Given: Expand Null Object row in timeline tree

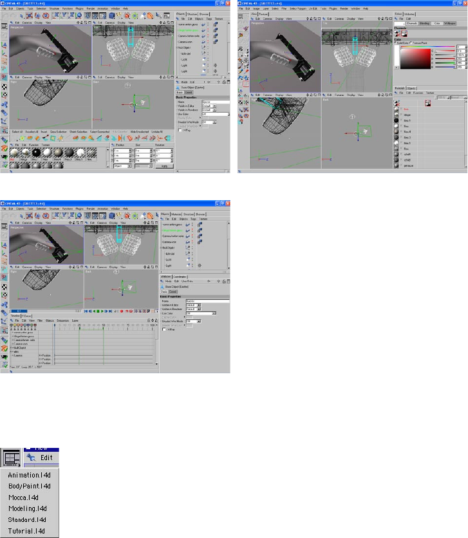Looking at the screenshot, I should (x=12, y=348).
